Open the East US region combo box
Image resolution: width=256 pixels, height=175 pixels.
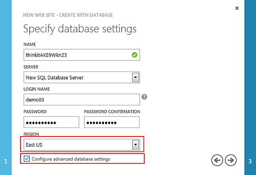click(x=77, y=145)
